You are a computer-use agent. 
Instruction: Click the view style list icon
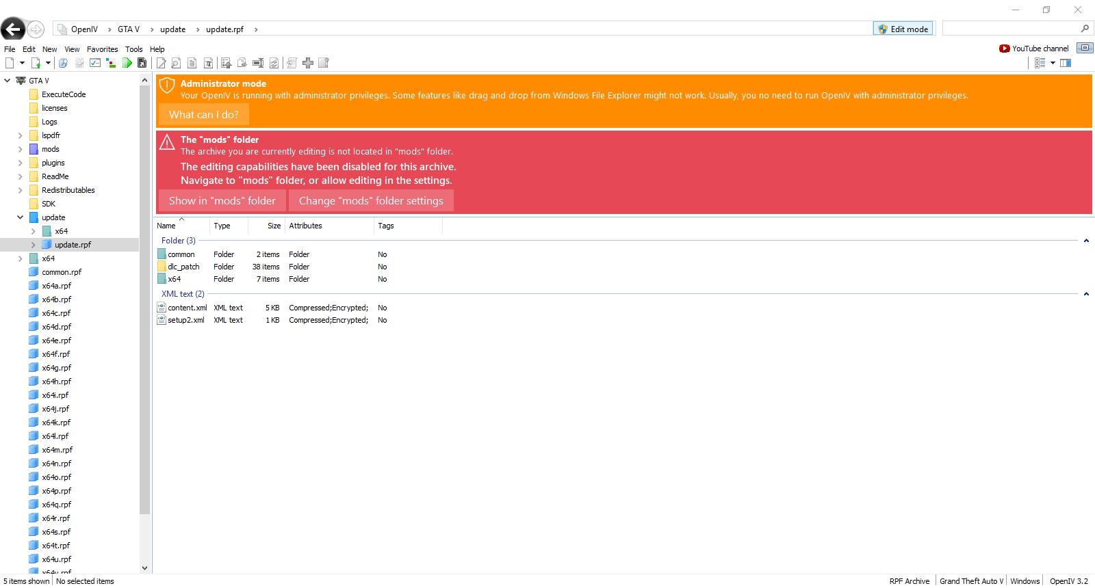1040,63
